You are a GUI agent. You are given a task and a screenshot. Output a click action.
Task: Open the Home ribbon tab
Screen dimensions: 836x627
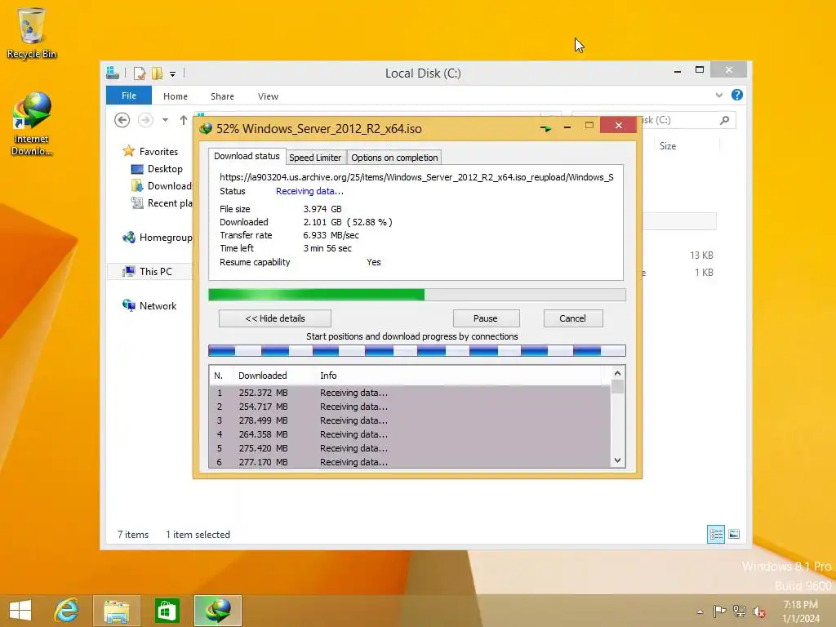pyautogui.click(x=176, y=96)
